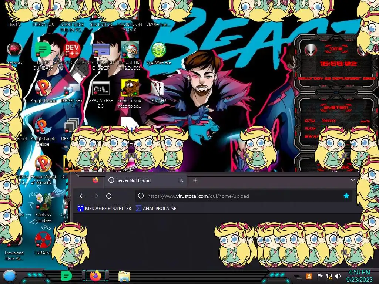Reload the current page
The width and height of the screenshot is (379, 284).
pos(109,196)
